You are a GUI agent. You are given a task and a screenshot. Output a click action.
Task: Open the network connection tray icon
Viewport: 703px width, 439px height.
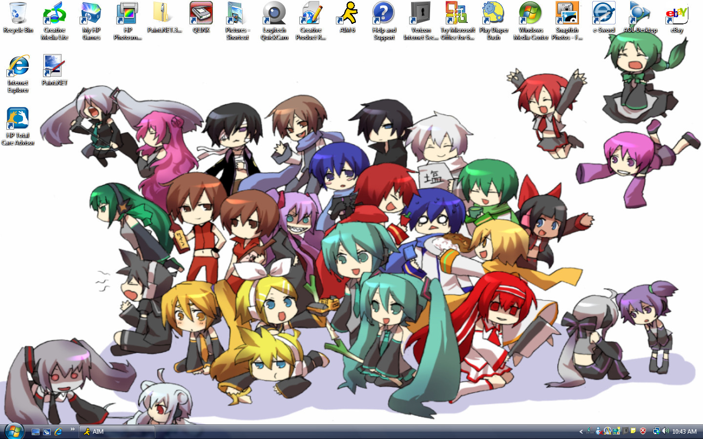click(x=657, y=431)
